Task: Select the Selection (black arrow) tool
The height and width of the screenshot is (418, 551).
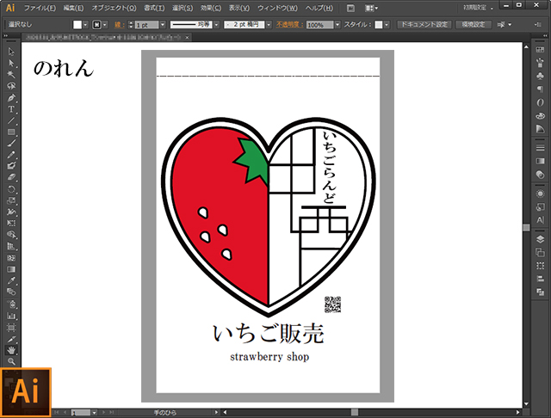Action: tap(11, 52)
